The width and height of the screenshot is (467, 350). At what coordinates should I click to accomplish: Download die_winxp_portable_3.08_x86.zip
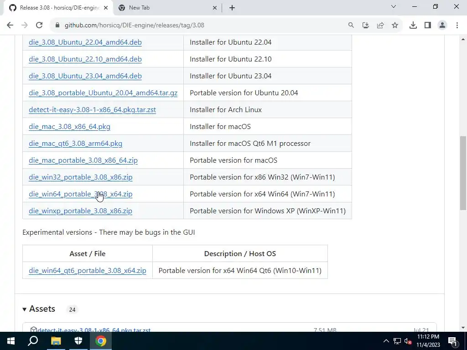click(x=80, y=211)
